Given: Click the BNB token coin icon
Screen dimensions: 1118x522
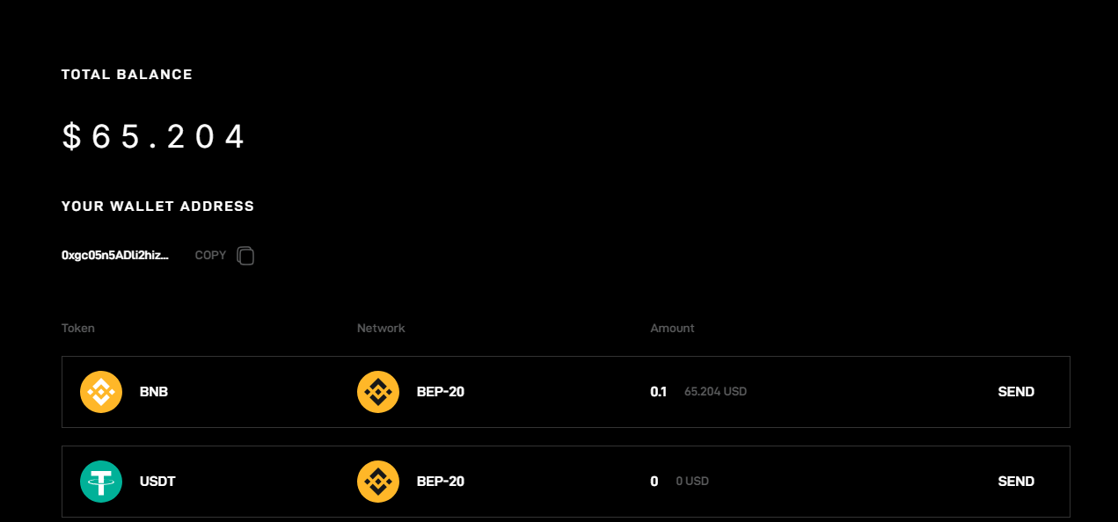Looking at the screenshot, I should click(101, 392).
